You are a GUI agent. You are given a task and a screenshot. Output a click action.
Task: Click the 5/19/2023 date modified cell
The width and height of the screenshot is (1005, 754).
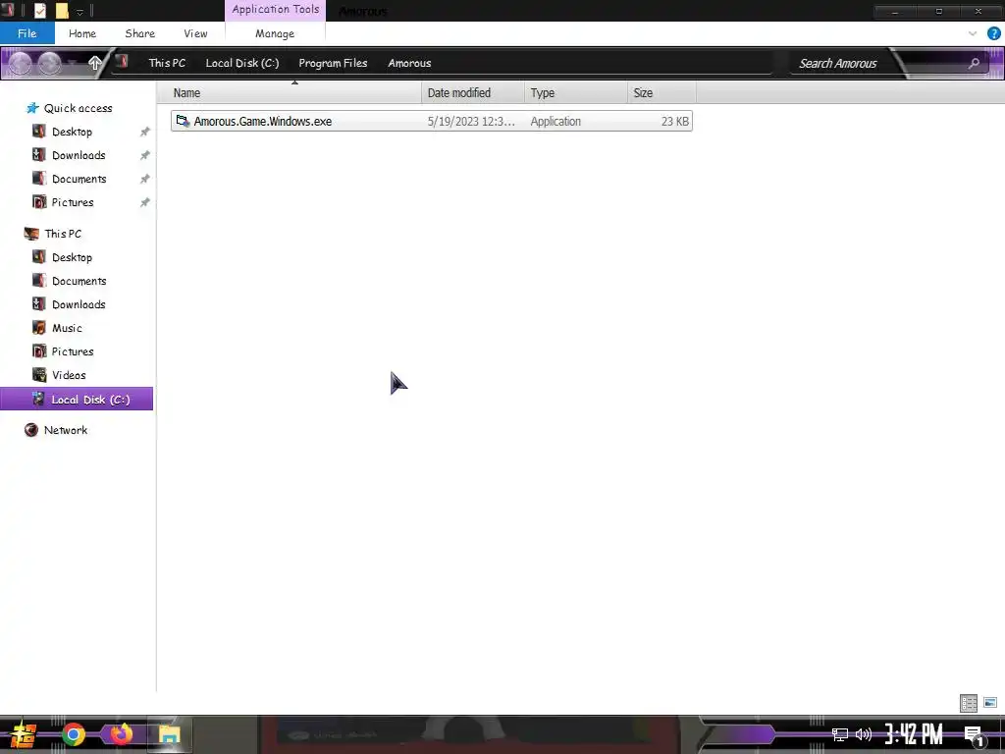[x=471, y=121]
